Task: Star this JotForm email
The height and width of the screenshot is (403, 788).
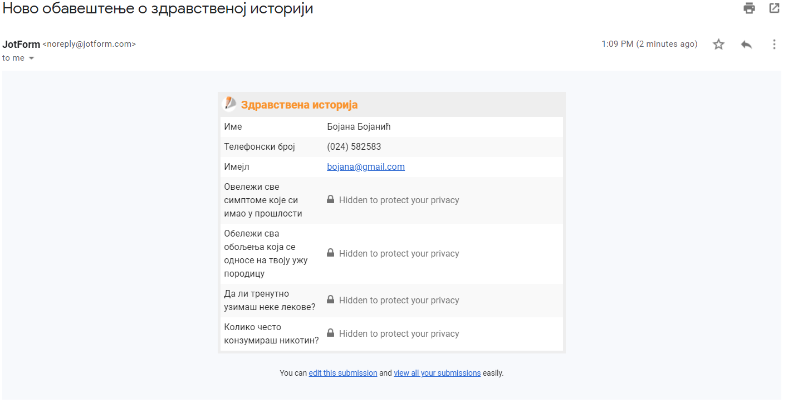Action: [718, 45]
